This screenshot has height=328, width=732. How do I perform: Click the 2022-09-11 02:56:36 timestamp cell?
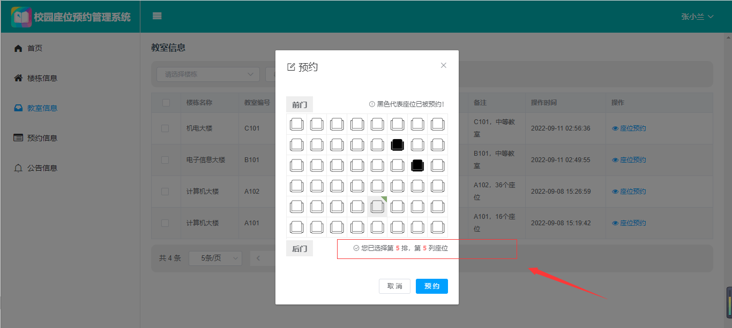tap(561, 128)
